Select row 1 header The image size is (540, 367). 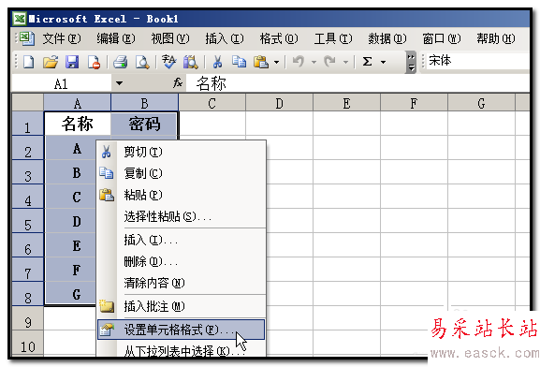[x=28, y=124]
